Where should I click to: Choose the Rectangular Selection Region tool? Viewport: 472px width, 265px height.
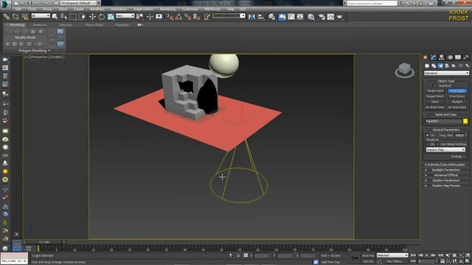pos(73,17)
